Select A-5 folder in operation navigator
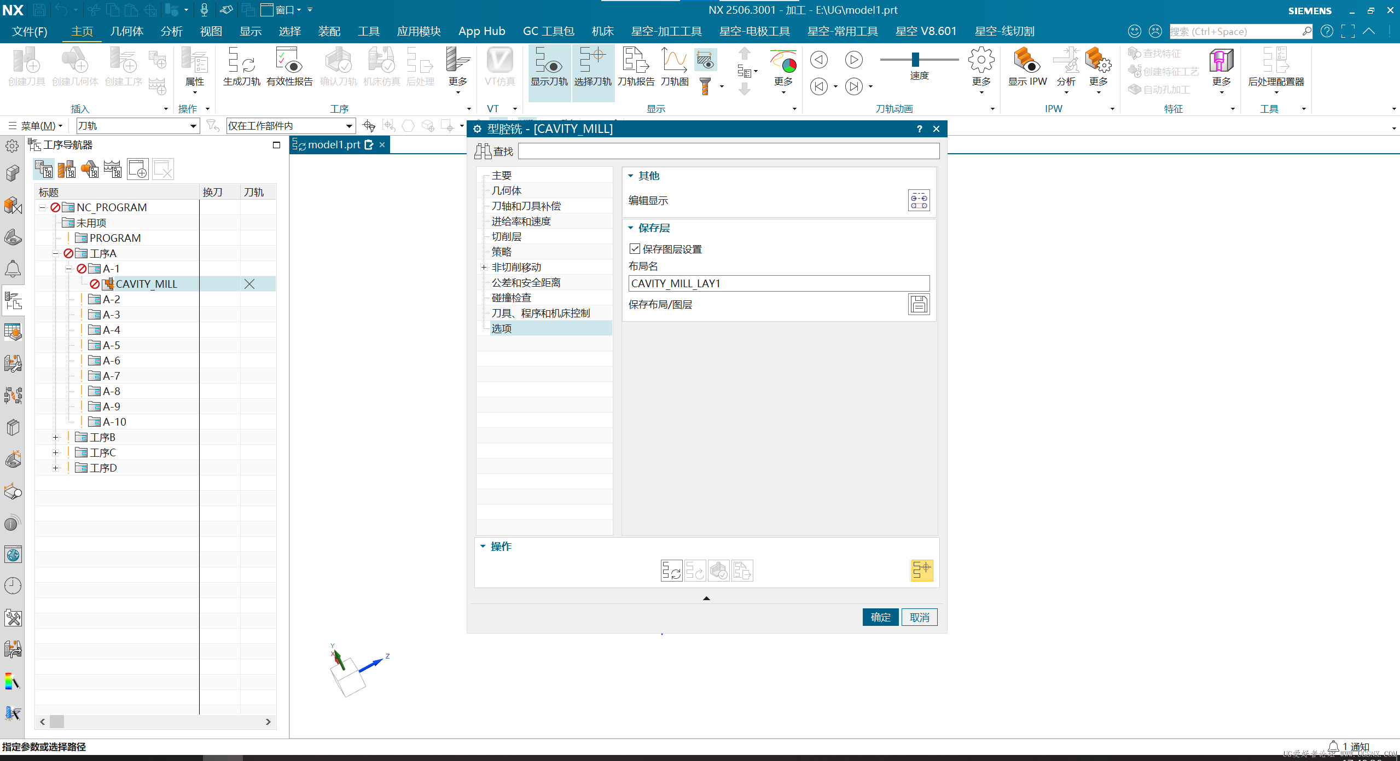Viewport: 1400px width, 761px height. pyautogui.click(x=111, y=345)
